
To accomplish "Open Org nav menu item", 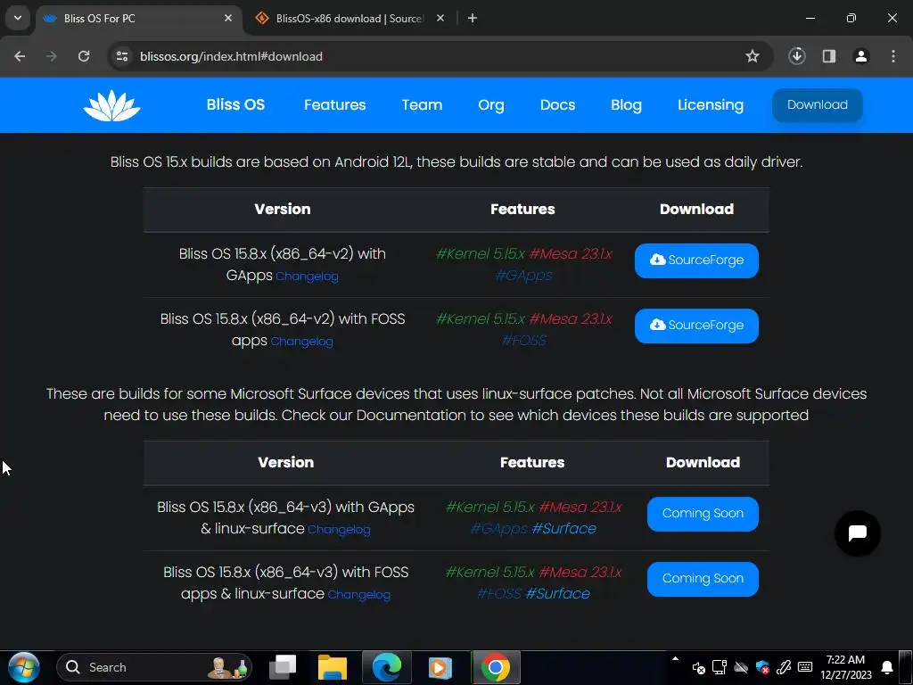I will 491,105.
